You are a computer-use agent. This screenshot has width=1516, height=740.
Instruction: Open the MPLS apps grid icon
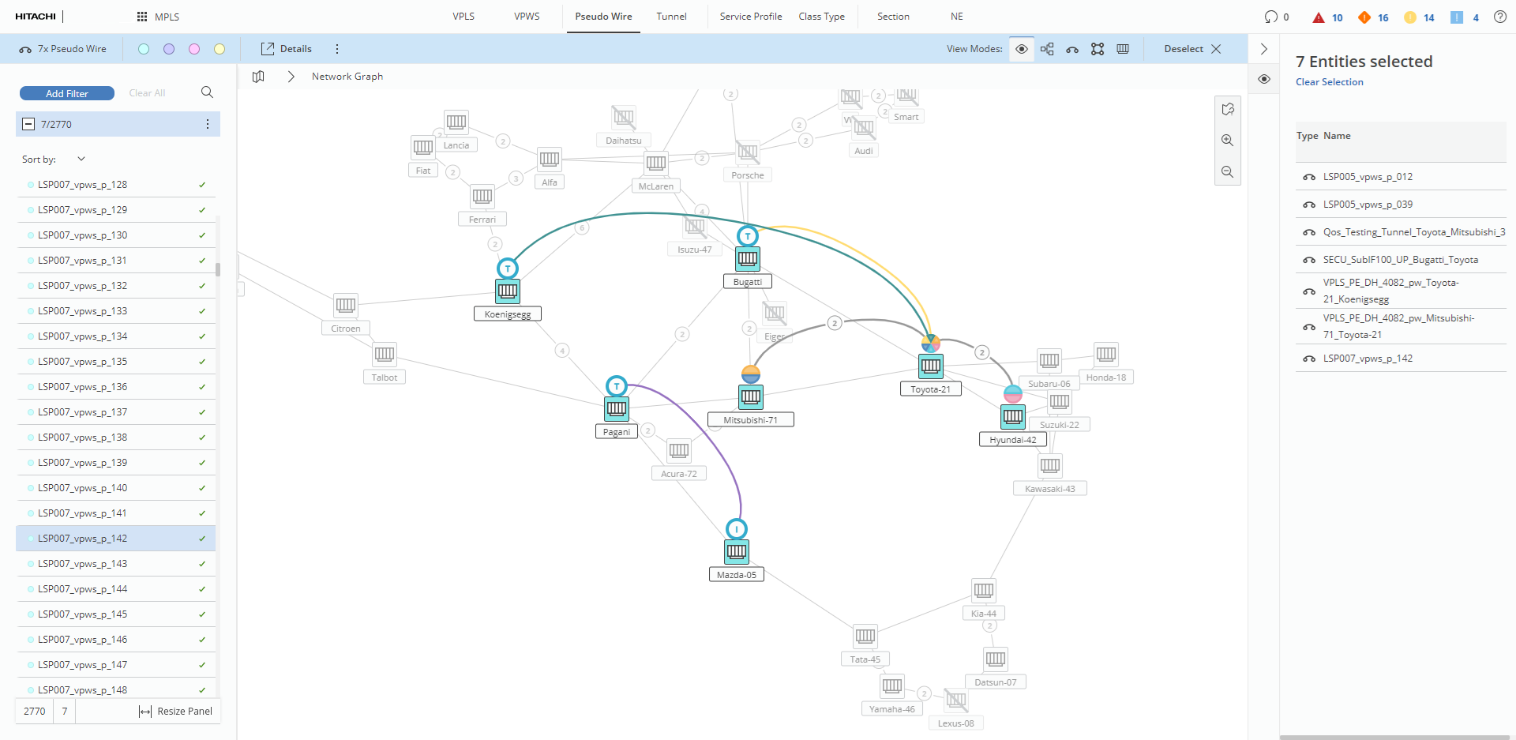coord(142,17)
